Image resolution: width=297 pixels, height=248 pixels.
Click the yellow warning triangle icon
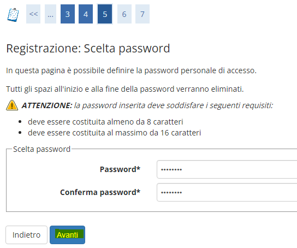[12, 105]
